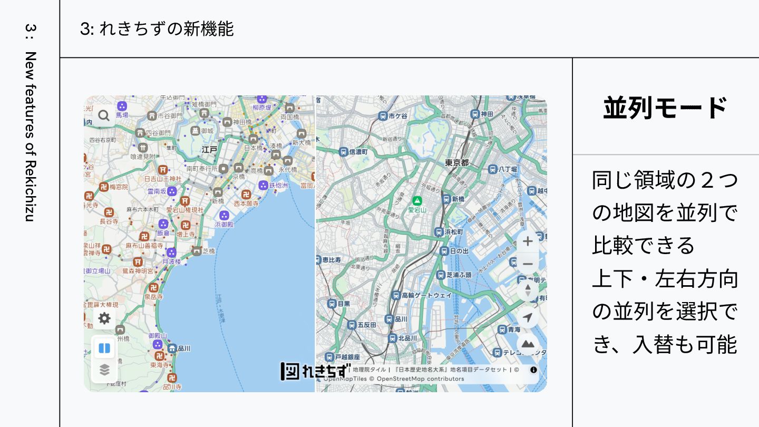
Task: Select 信濃町 station marker
Action: click(x=343, y=152)
